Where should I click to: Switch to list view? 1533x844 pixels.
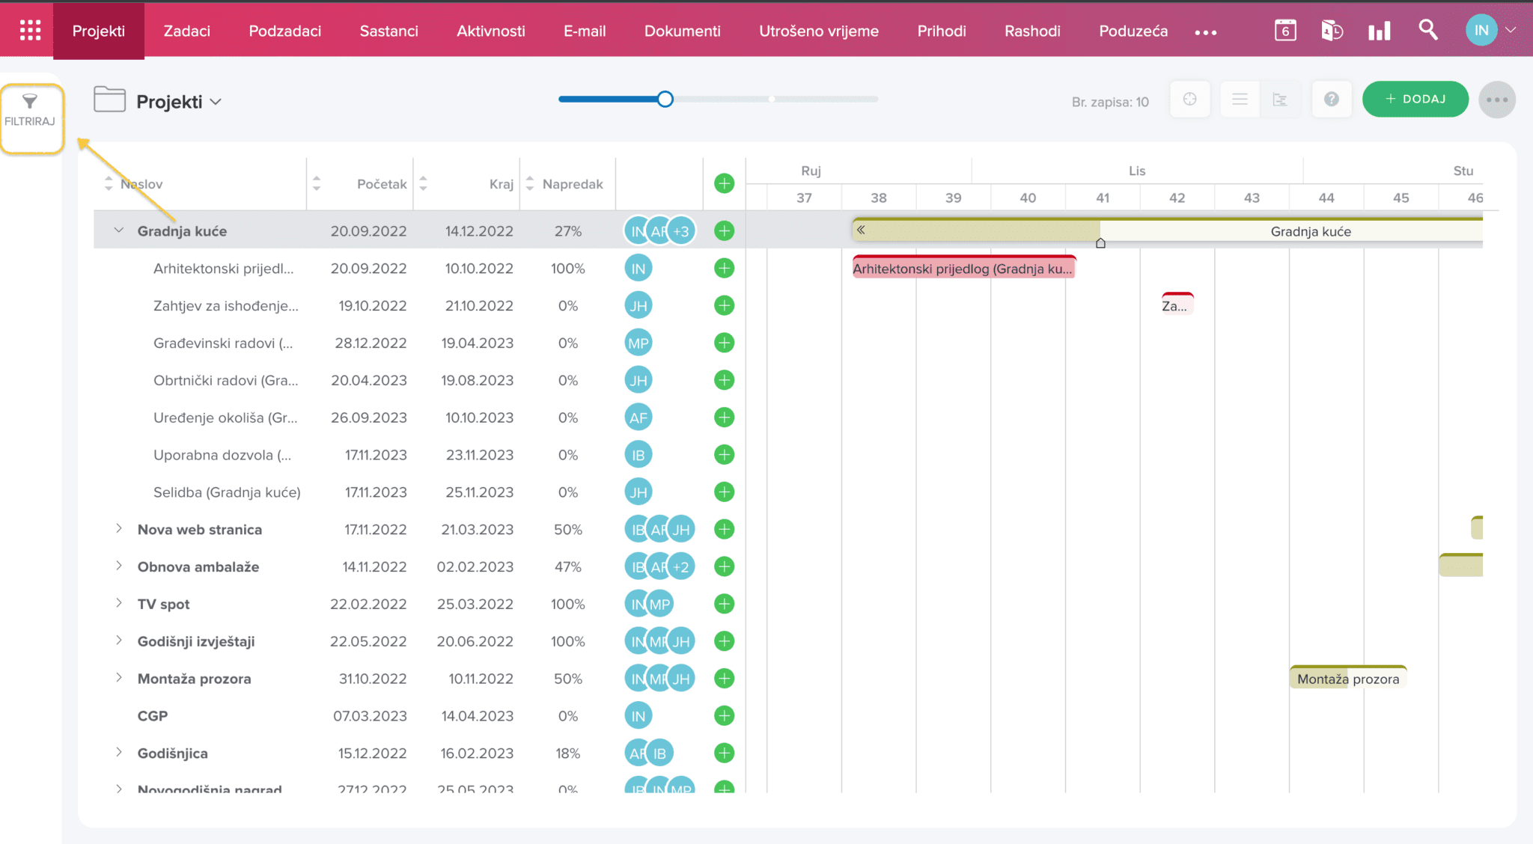pos(1240,100)
